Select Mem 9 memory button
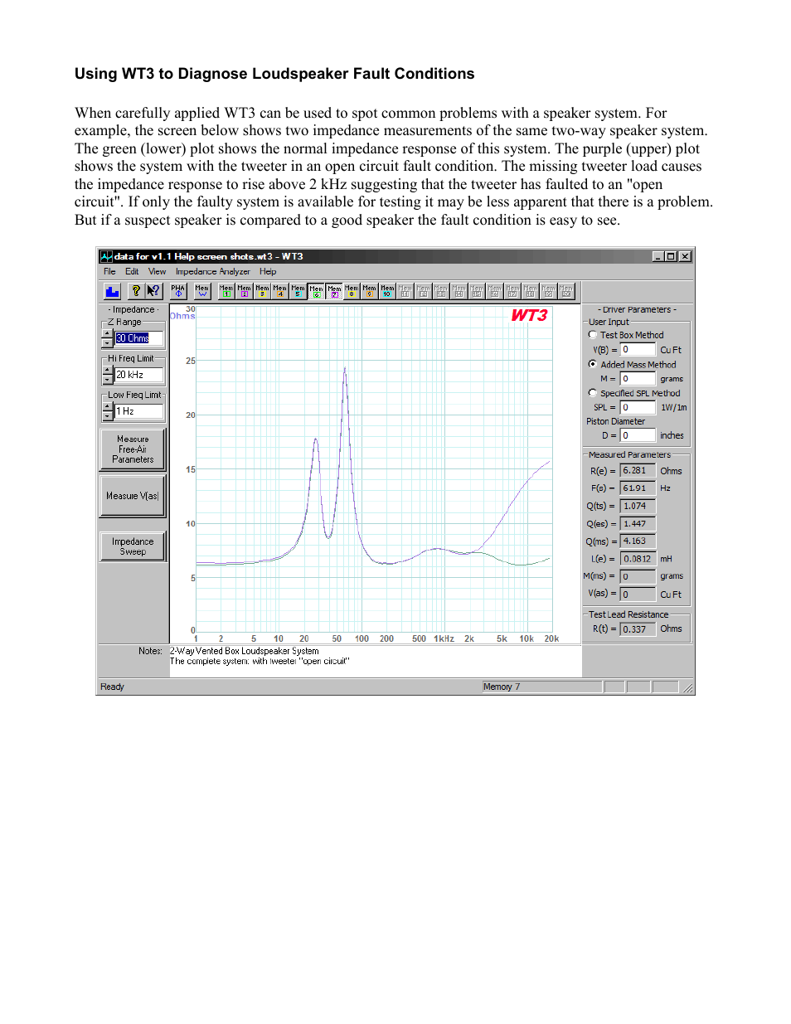This screenshot has height=1024, width=791. coord(370,291)
